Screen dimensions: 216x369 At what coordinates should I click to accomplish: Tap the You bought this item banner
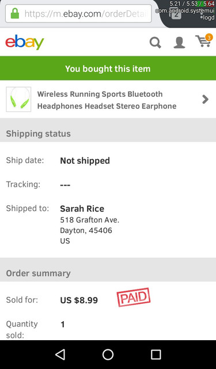[x=108, y=69]
